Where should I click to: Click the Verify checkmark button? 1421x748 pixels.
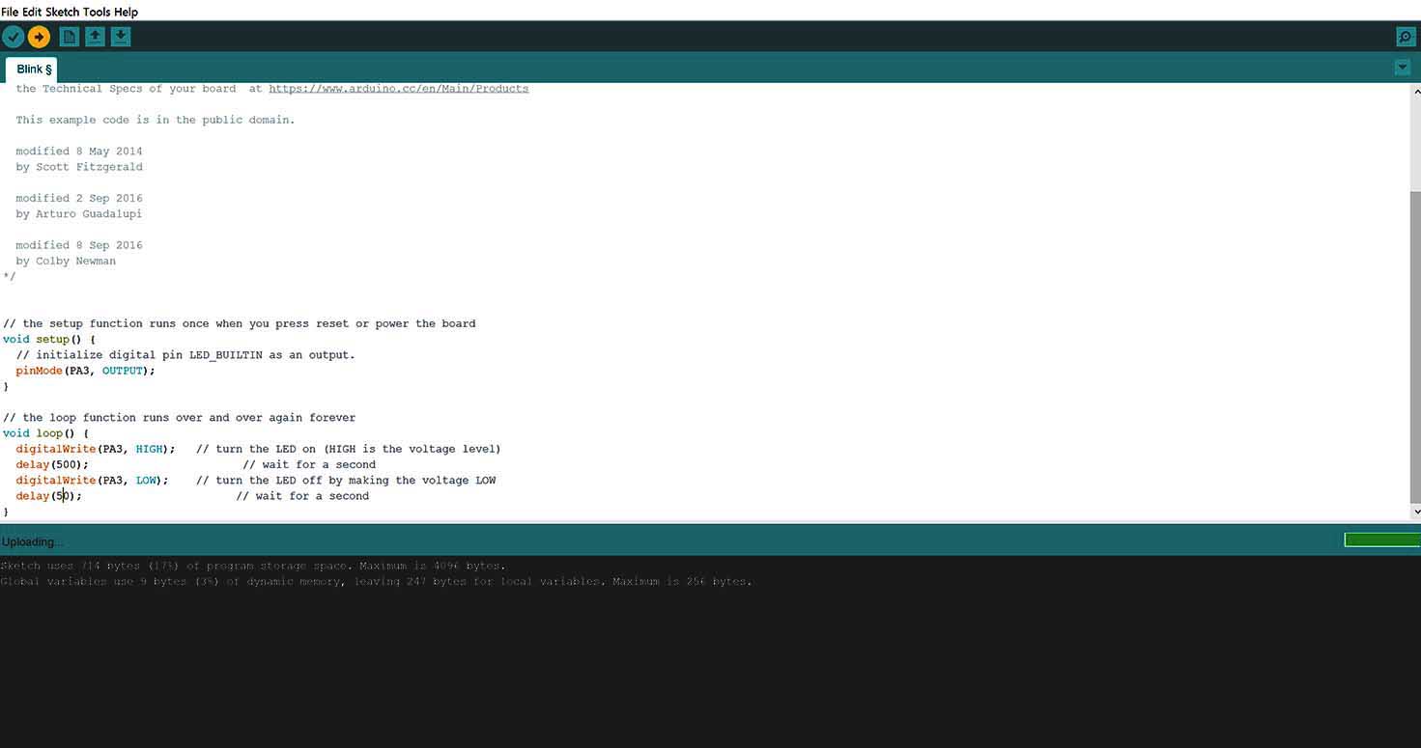coord(14,37)
